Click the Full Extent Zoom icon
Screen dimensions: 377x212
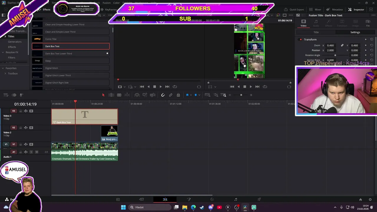click(x=207, y=95)
